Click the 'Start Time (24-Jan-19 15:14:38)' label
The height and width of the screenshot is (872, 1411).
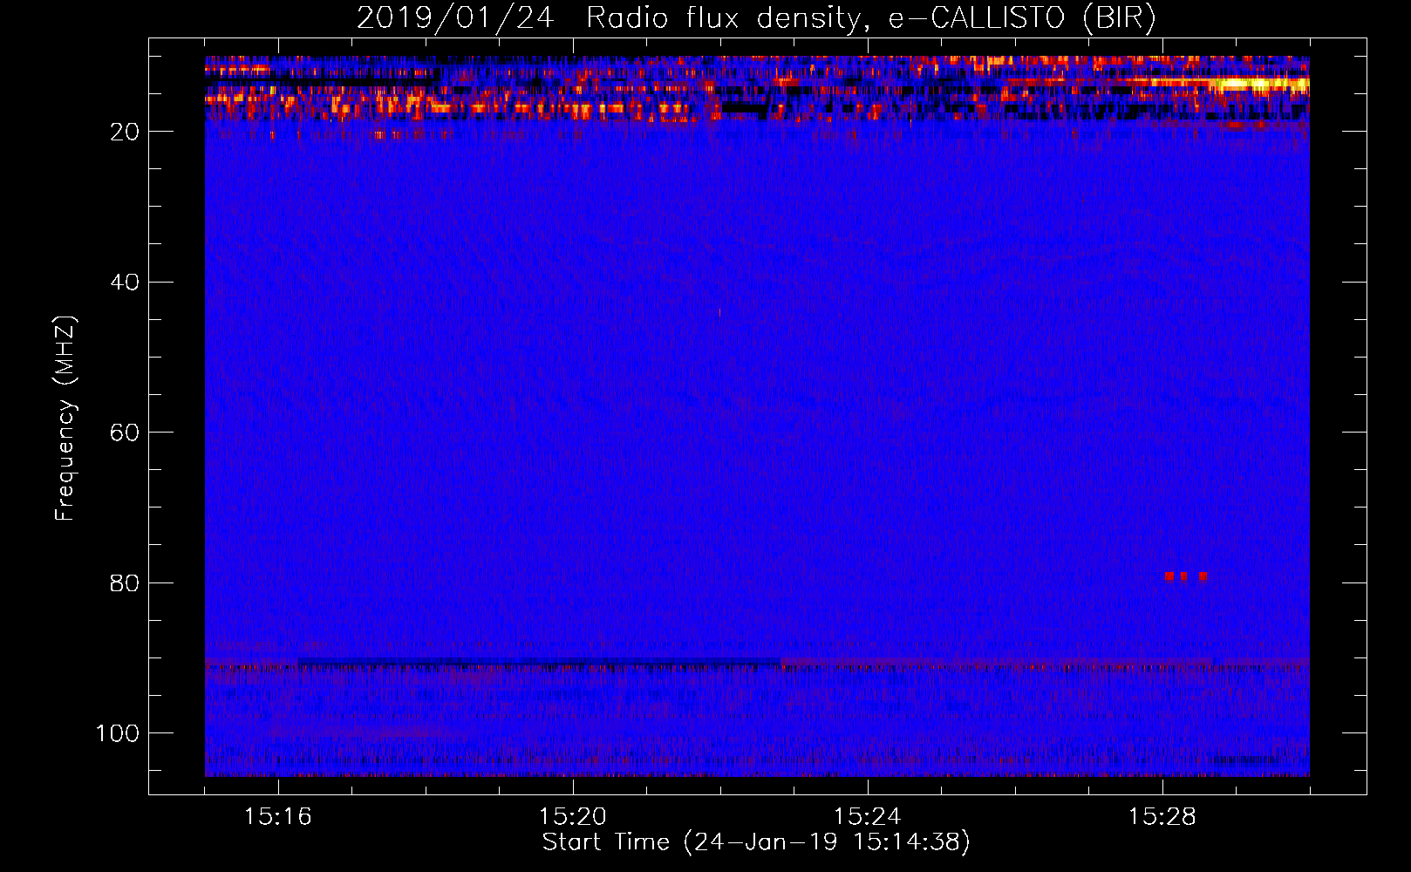[x=756, y=842]
